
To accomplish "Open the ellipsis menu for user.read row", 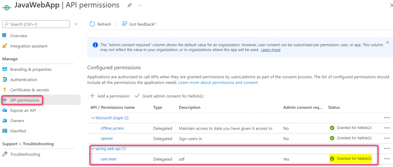I will [x=387, y=159].
